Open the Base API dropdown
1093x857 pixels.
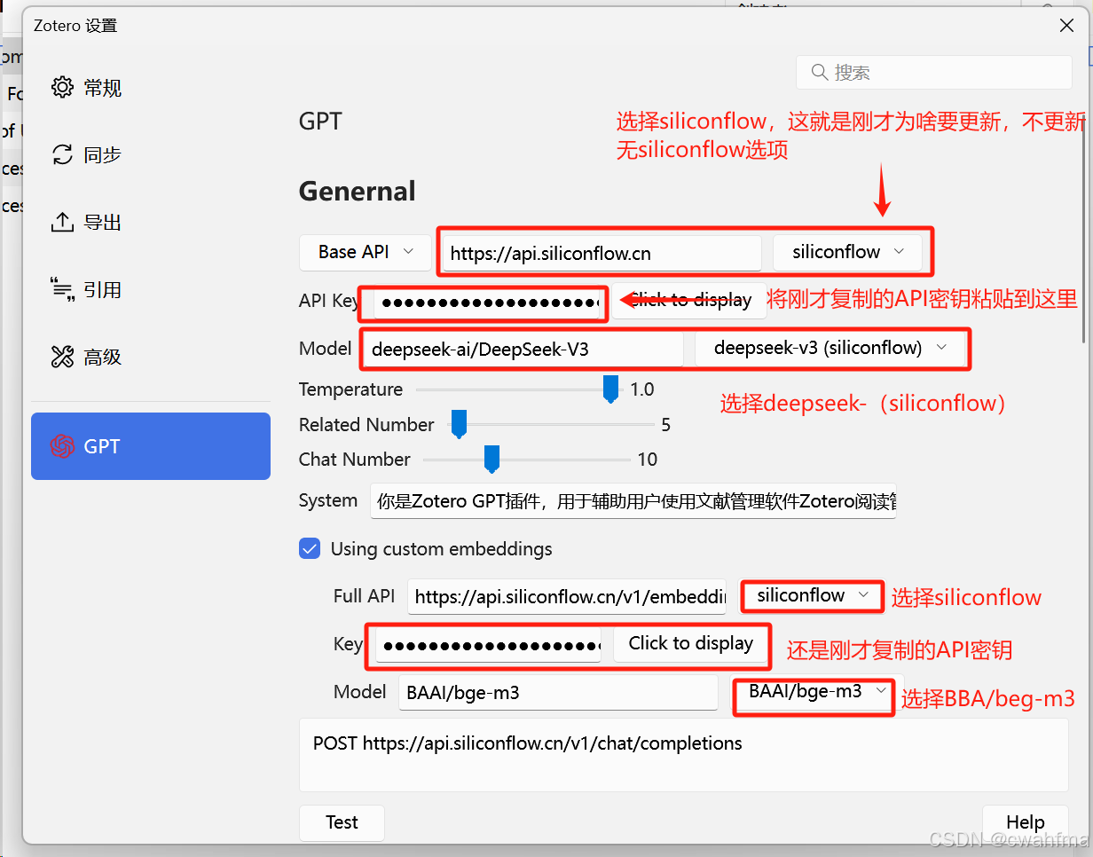coord(366,253)
